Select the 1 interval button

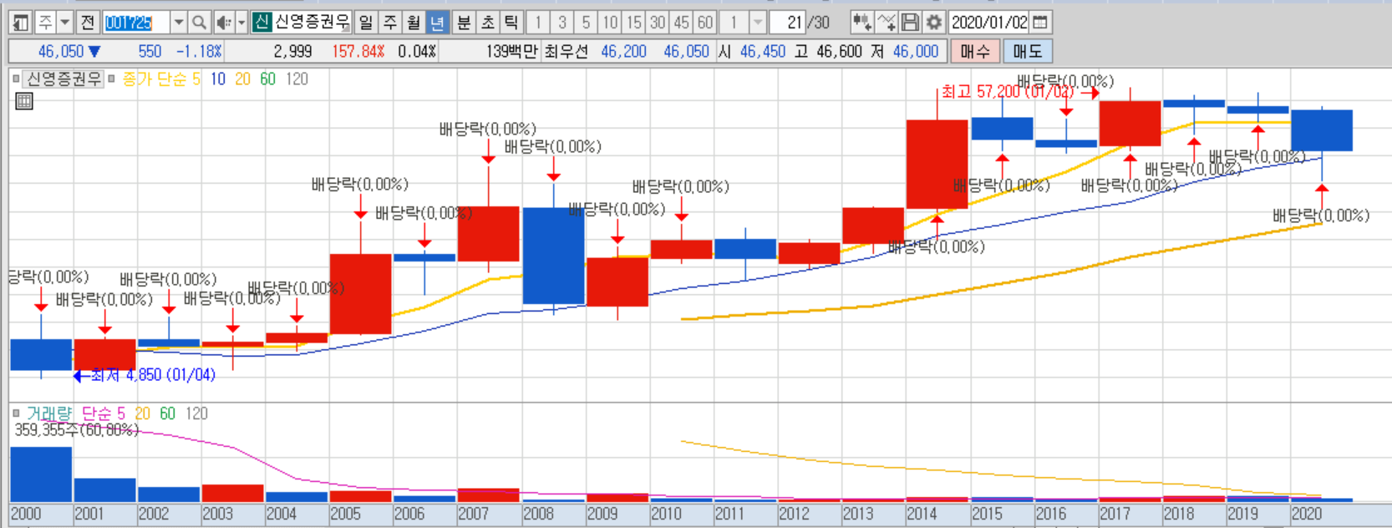538,23
